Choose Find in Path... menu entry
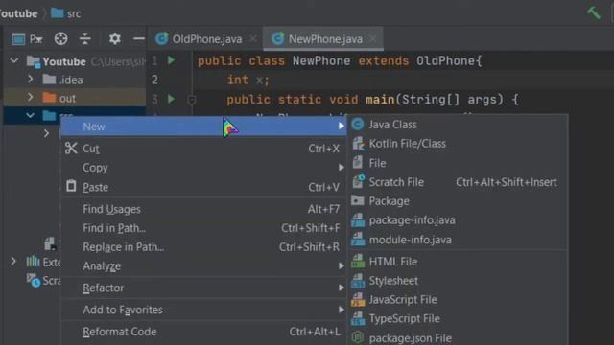 coord(203,228)
